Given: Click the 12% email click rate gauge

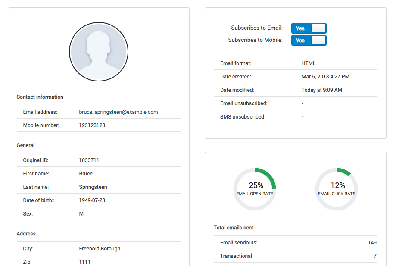Looking at the screenshot, I should [337, 189].
